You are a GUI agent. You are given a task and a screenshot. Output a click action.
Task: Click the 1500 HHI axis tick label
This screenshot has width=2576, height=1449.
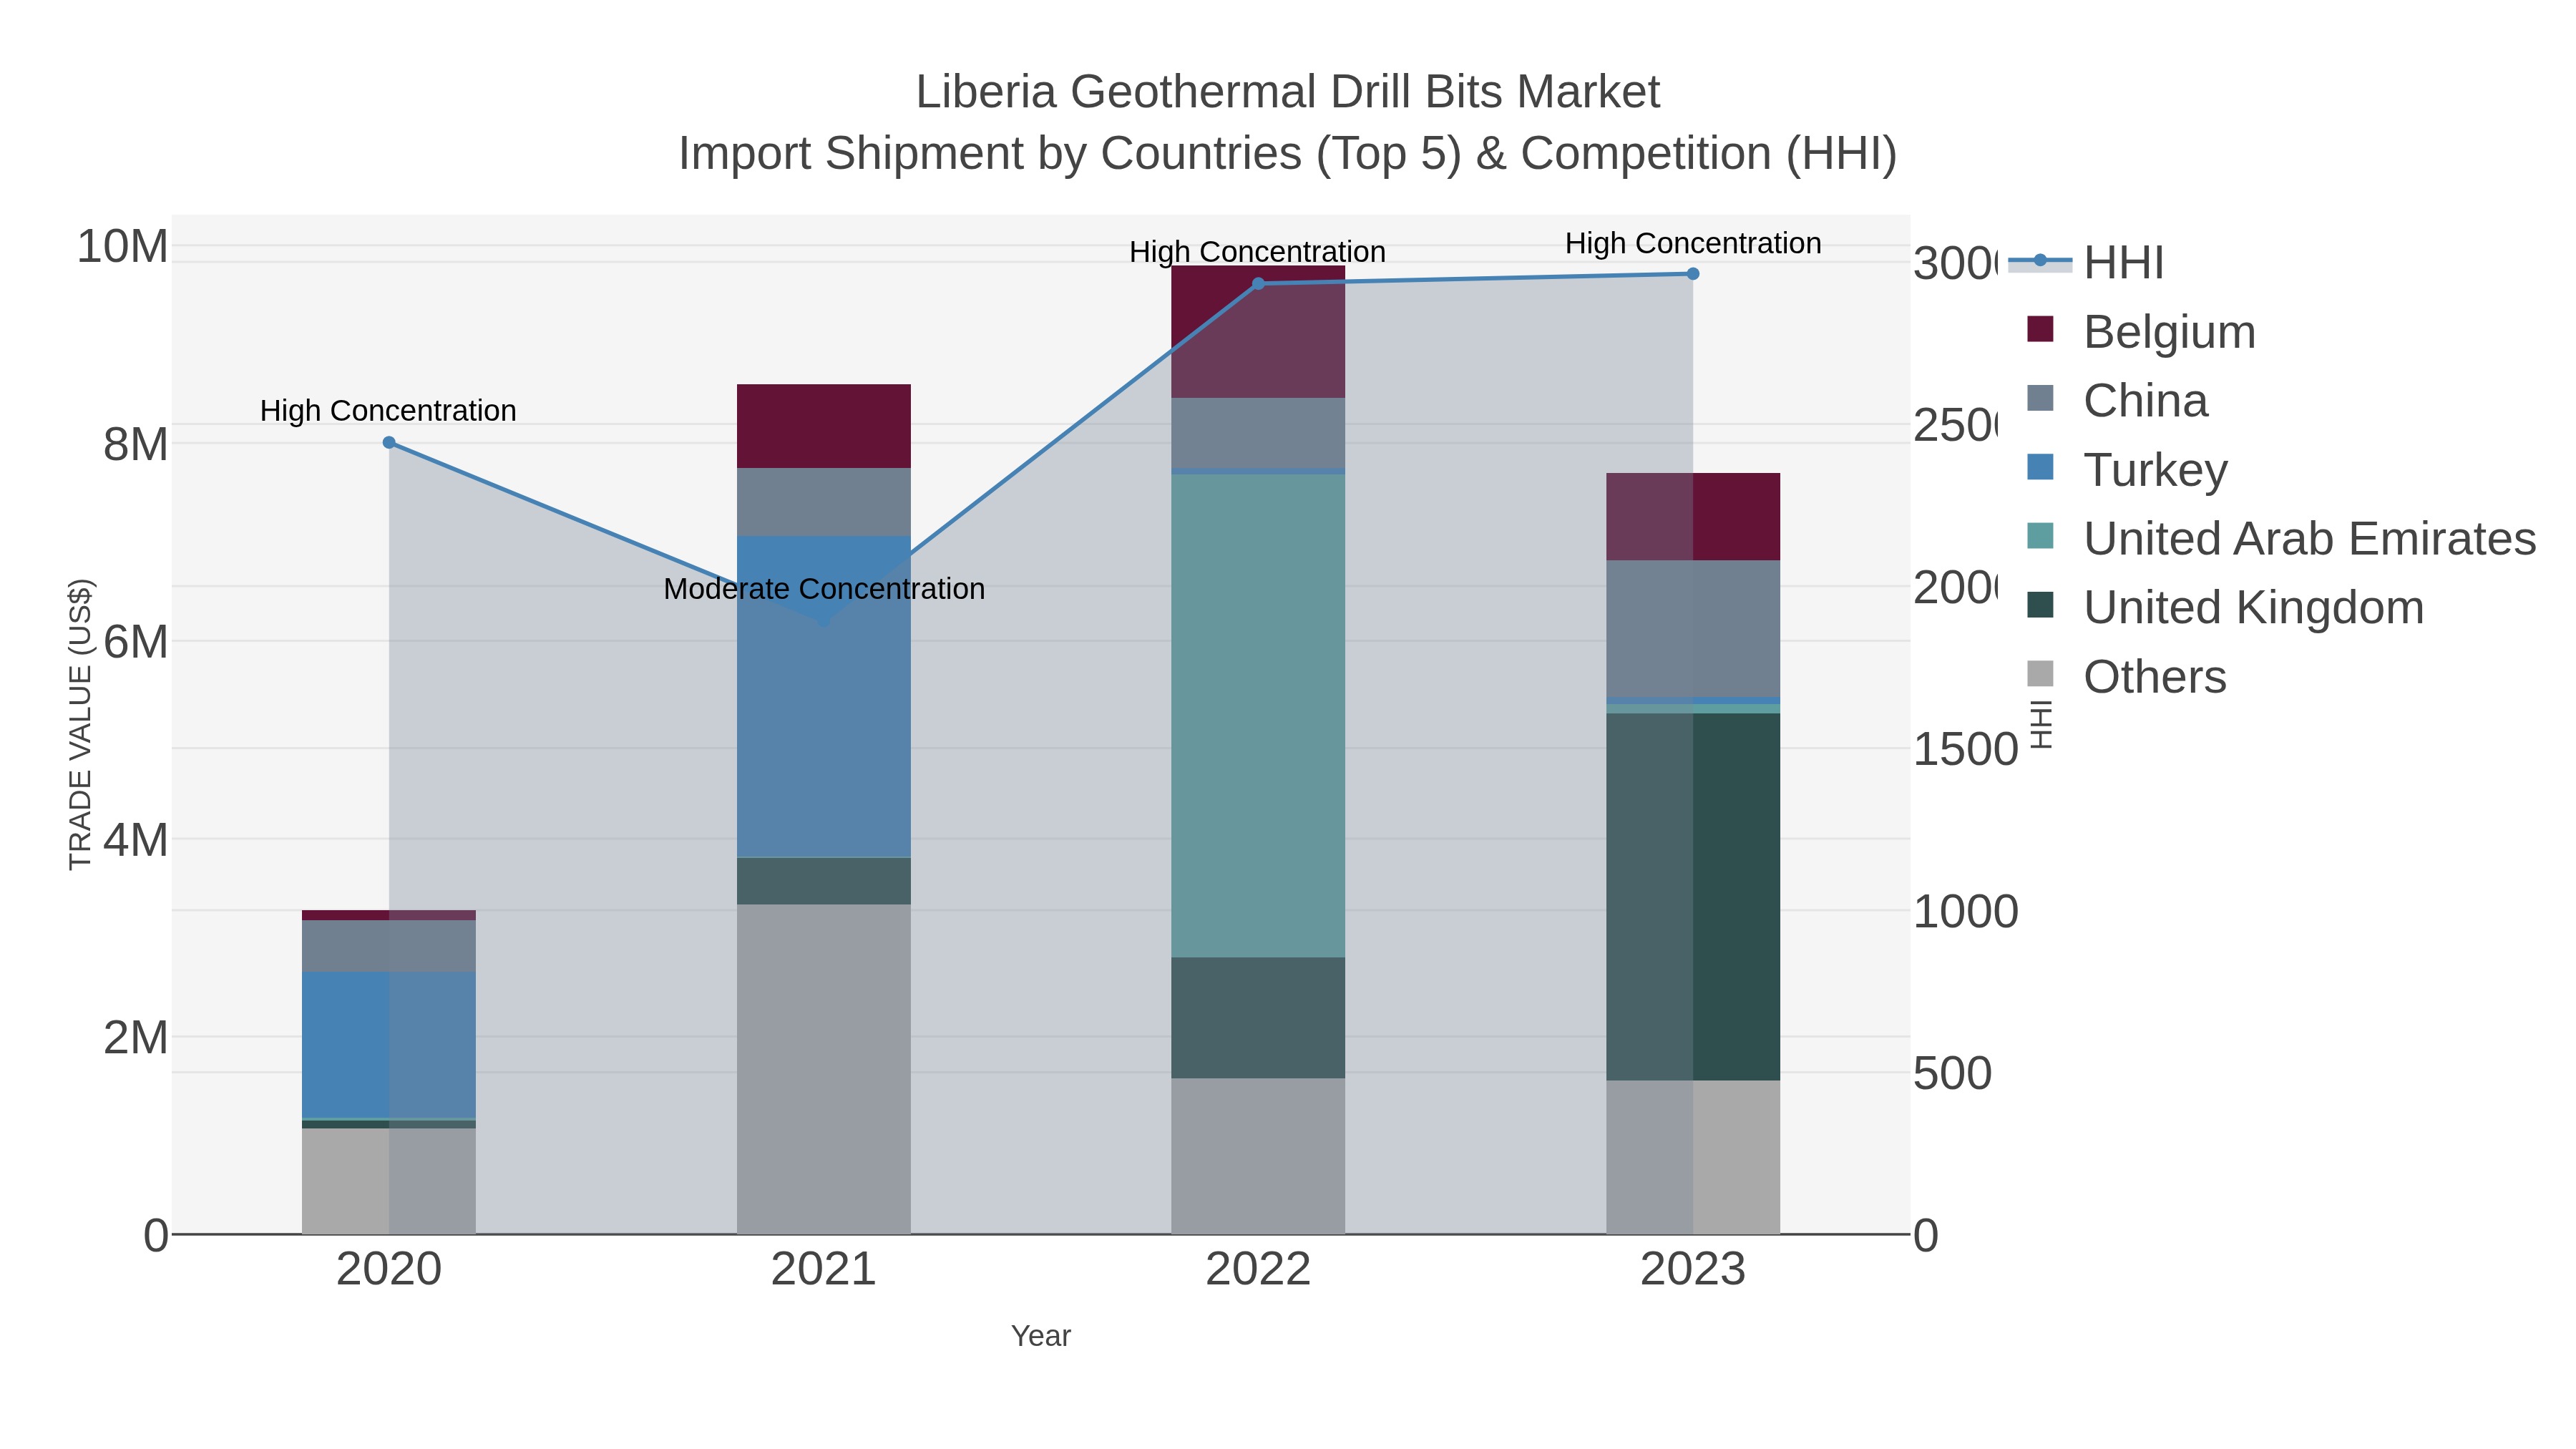point(1966,750)
